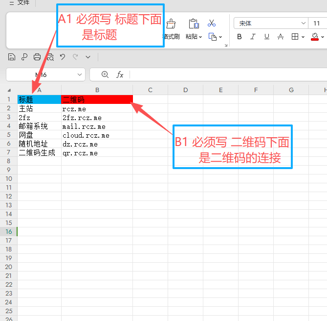Screen dimensions: 327x321
Task: Select column C header
Action: [x=150, y=90]
